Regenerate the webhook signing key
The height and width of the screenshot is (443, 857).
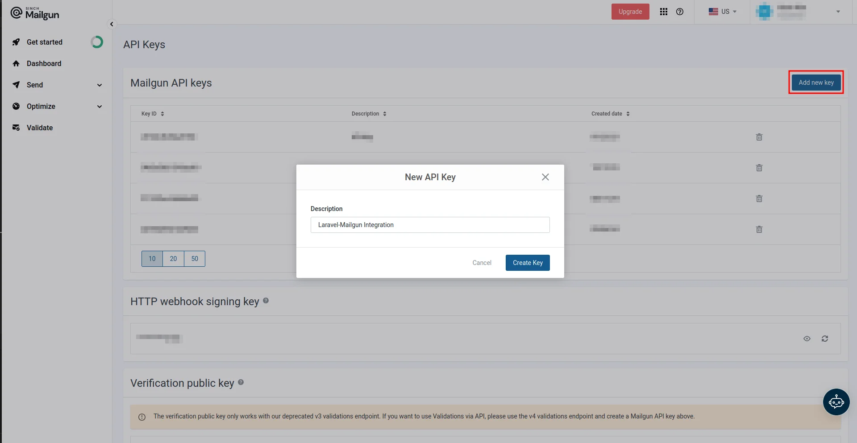(825, 339)
